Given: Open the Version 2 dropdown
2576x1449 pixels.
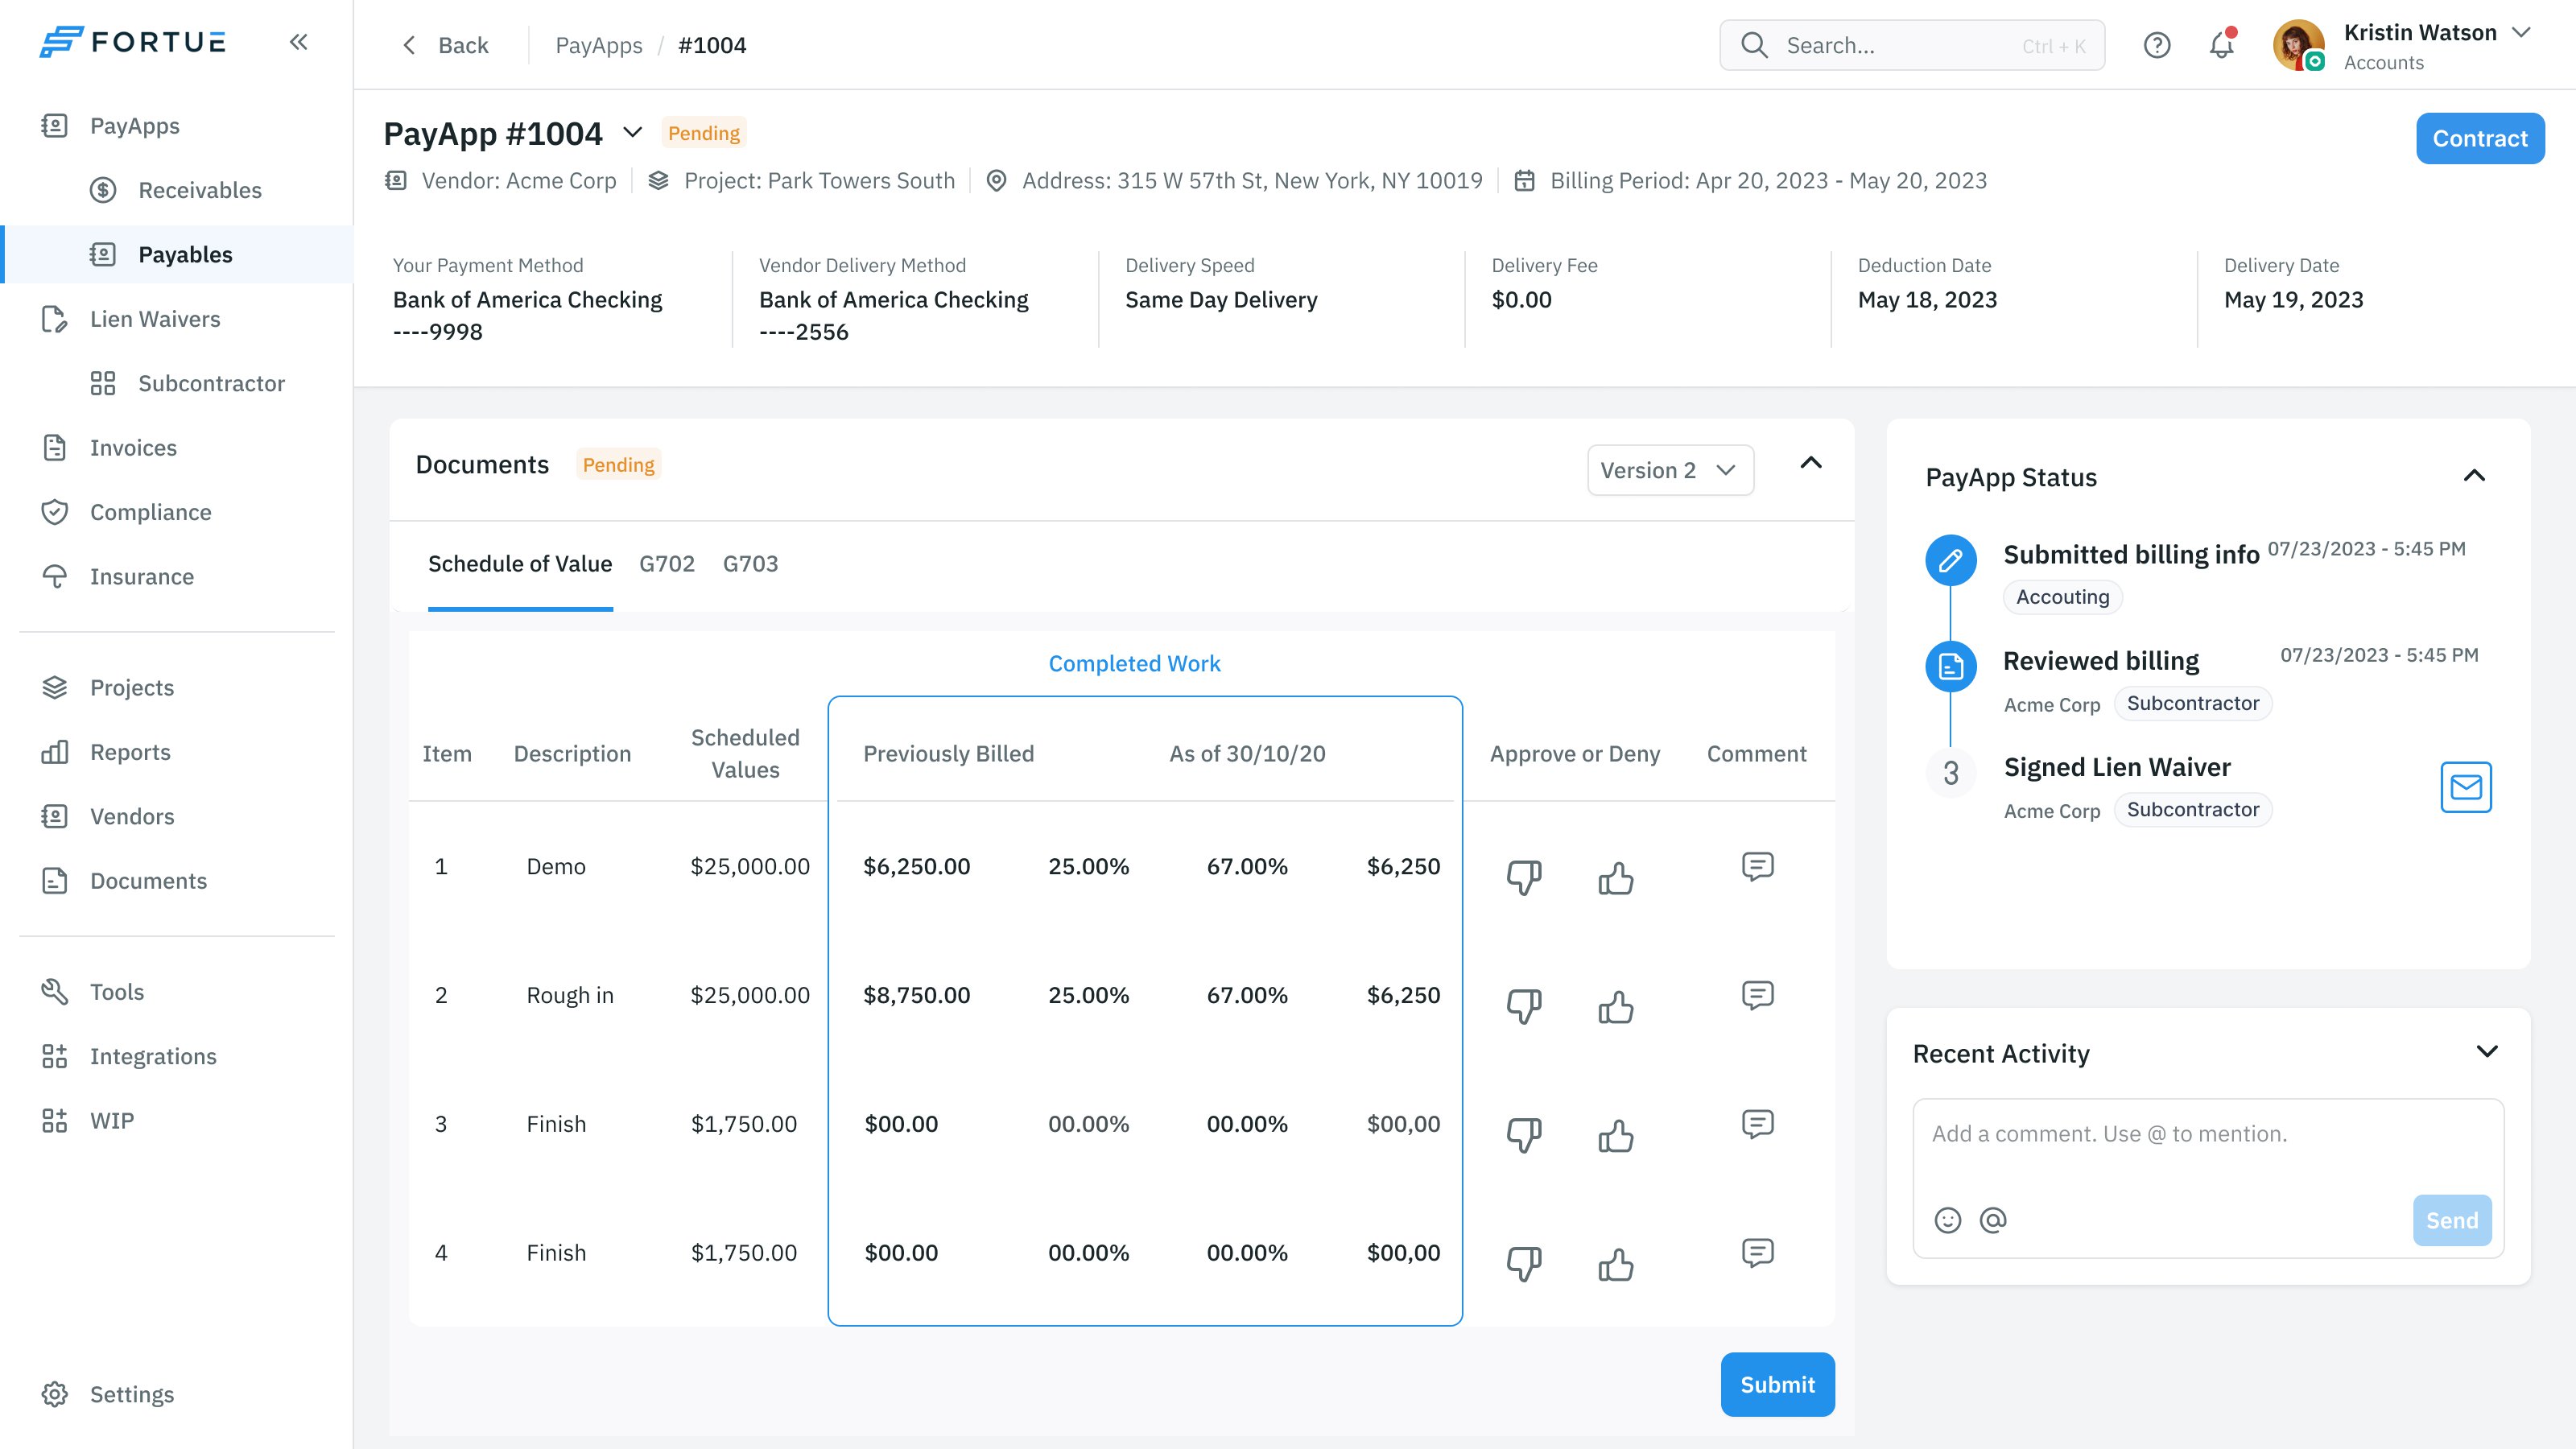Looking at the screenshot, I should pyautogui.click(x=1670, y=470).
